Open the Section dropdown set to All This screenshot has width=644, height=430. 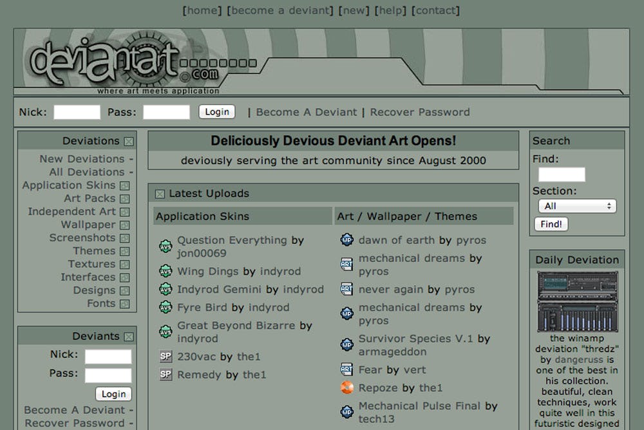tap(576, 205)
